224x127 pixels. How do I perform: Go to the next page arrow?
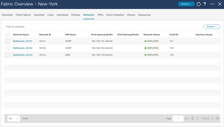point(212,118)
